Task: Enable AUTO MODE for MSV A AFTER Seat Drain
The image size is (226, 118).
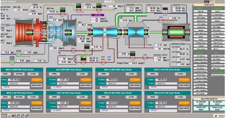Action: [37, 103]
